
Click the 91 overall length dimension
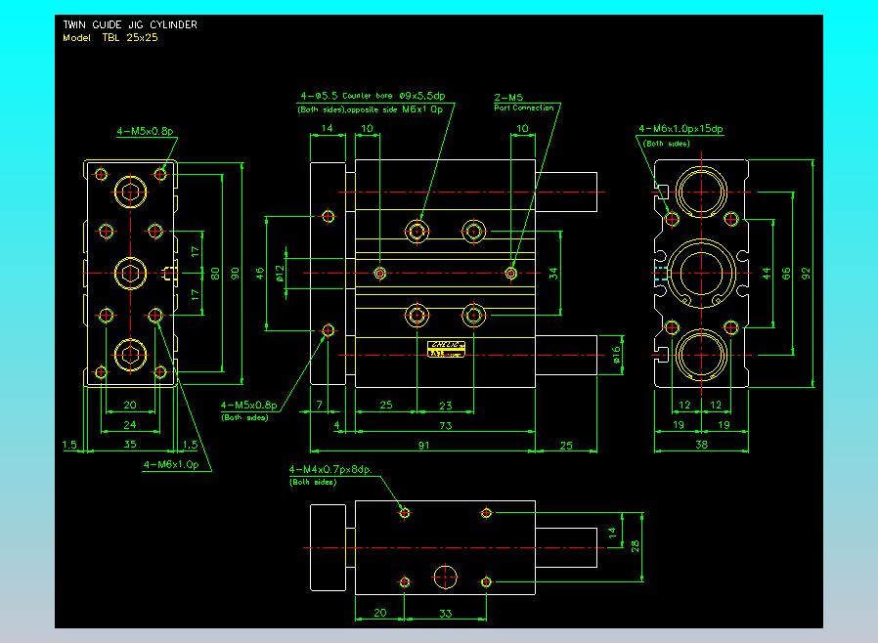pos(422,446)
